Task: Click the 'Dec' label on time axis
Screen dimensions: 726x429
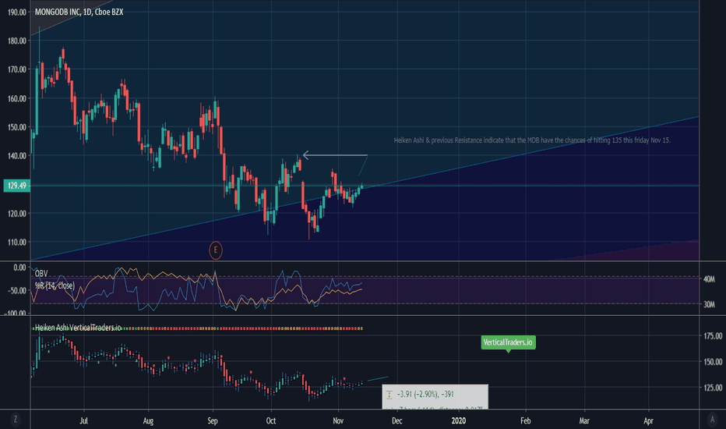Action: [x=396, y=420]
